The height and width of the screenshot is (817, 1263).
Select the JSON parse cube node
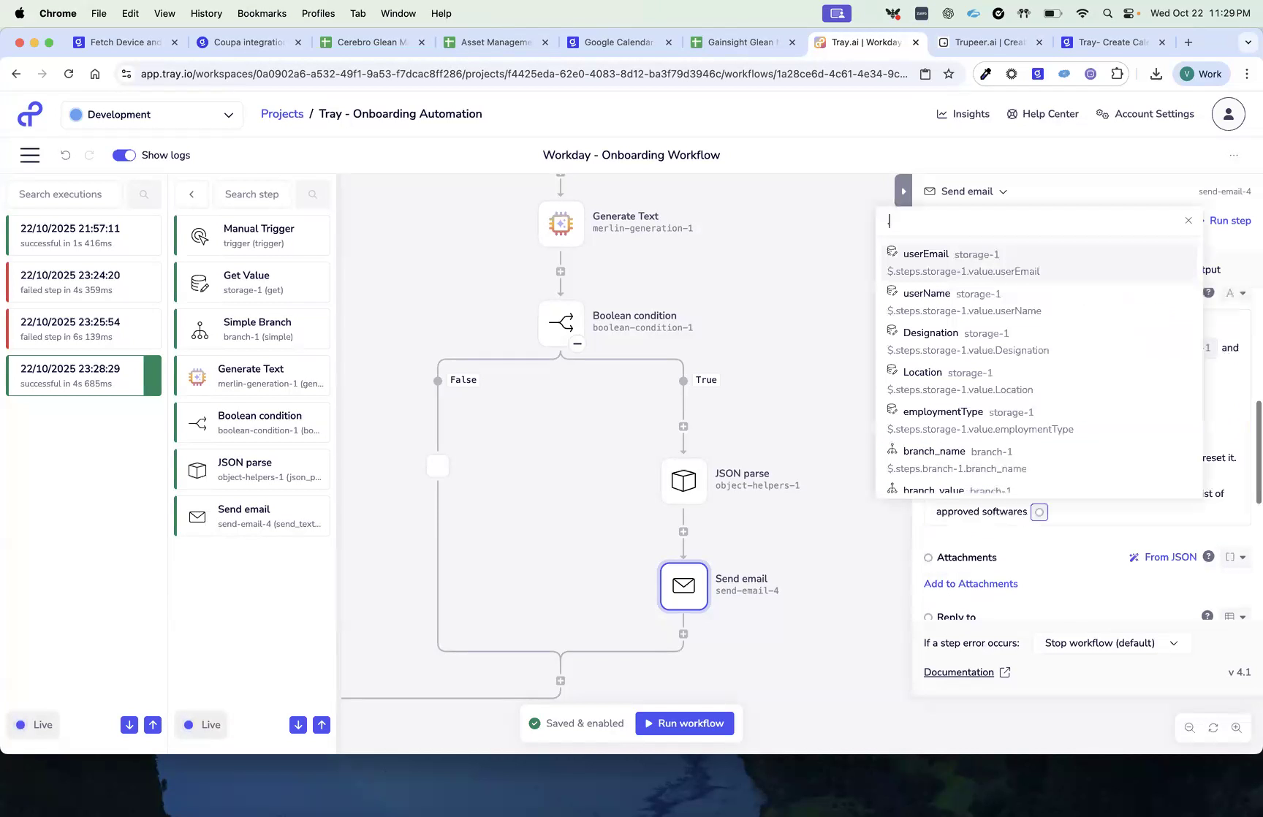click(x=683, y=480)
